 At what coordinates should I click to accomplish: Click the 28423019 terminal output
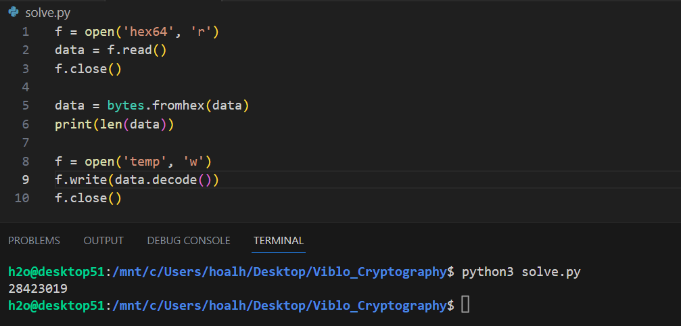click(x=37, y=289)
